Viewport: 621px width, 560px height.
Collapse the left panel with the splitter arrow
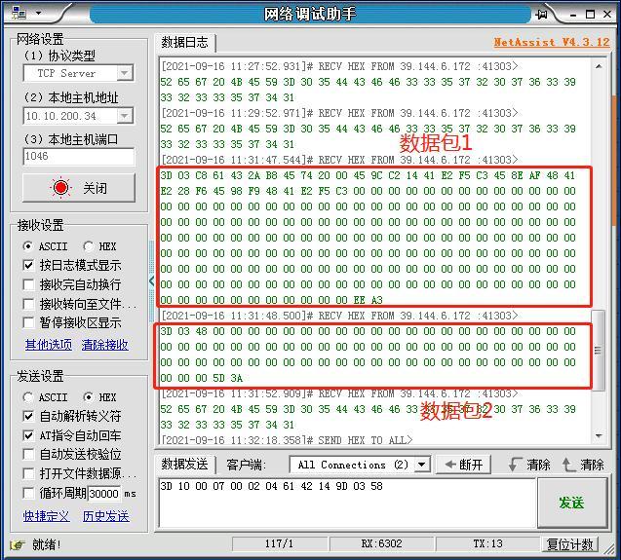point(151,281)
